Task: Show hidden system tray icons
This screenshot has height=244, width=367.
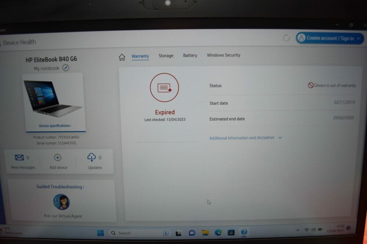Action: point(298,230)
